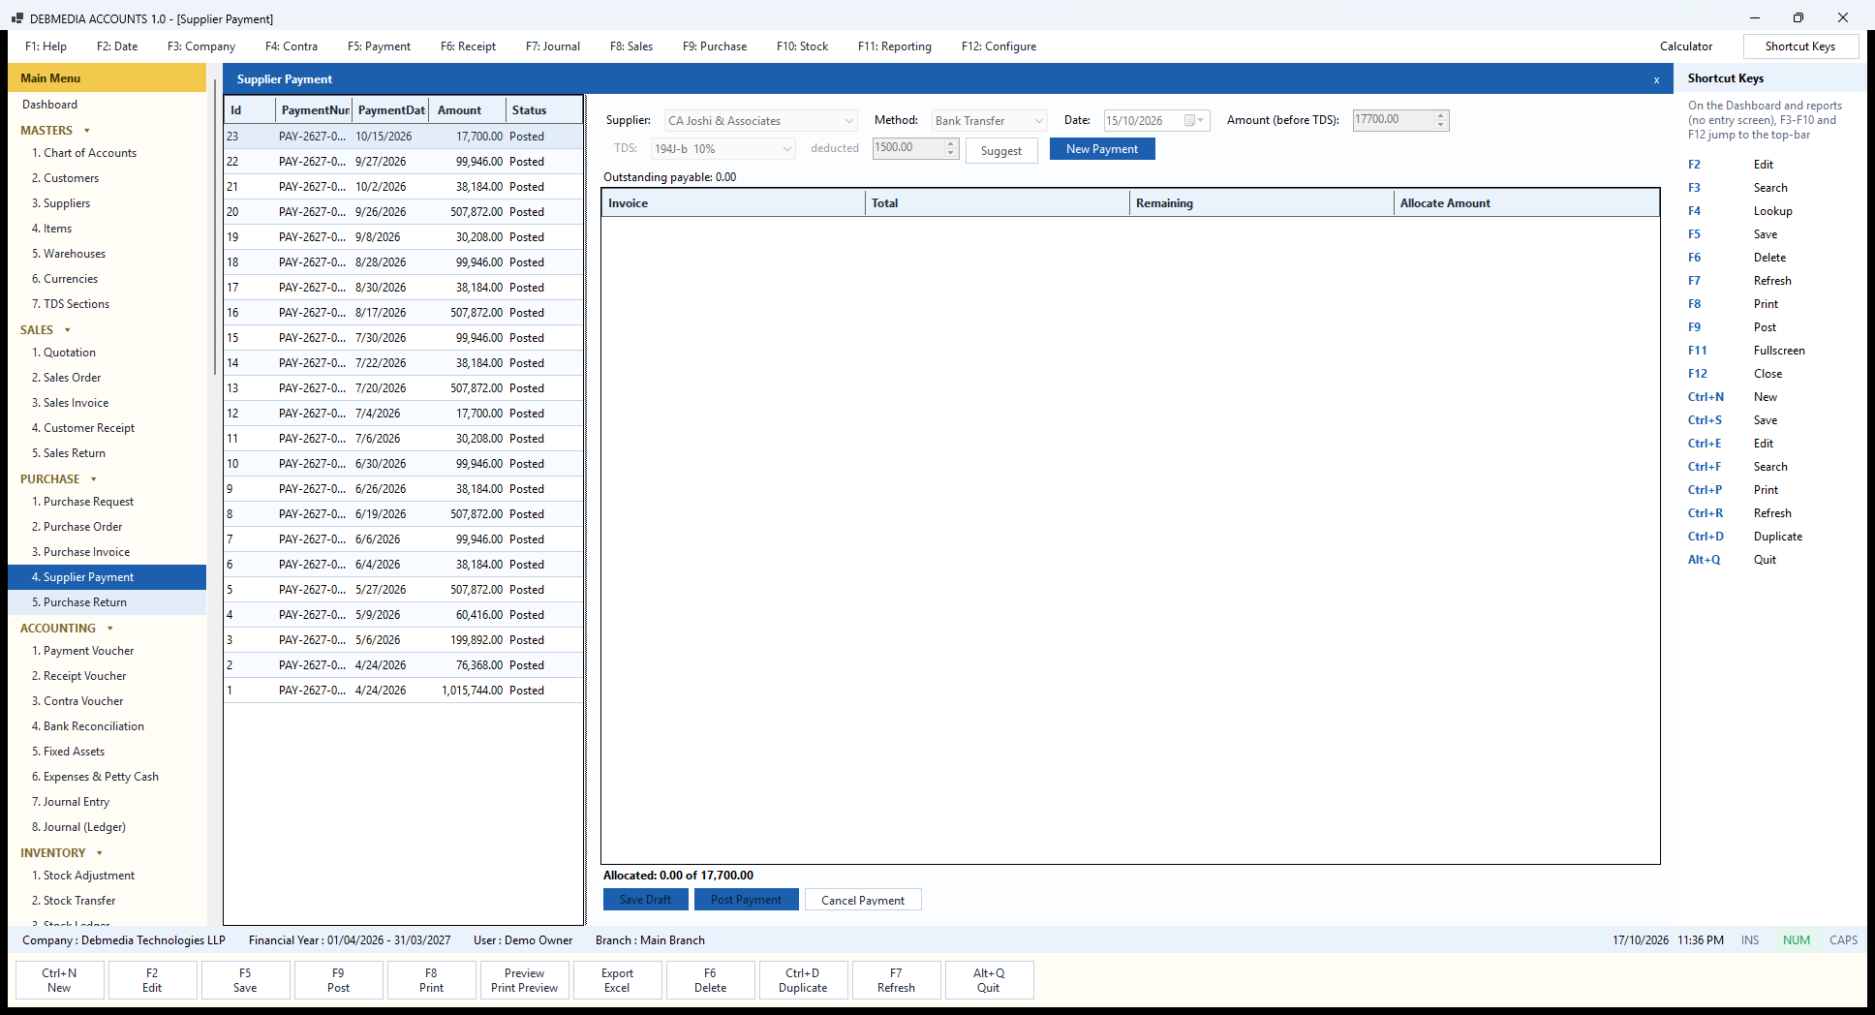Open Bank Reconciliation in the sidebar
The height and width of the screenshot is (1015, 1875).
pos(107,726)
